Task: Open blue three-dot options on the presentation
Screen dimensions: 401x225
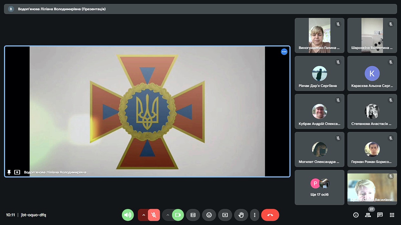Action: click(x=284, y=52)
